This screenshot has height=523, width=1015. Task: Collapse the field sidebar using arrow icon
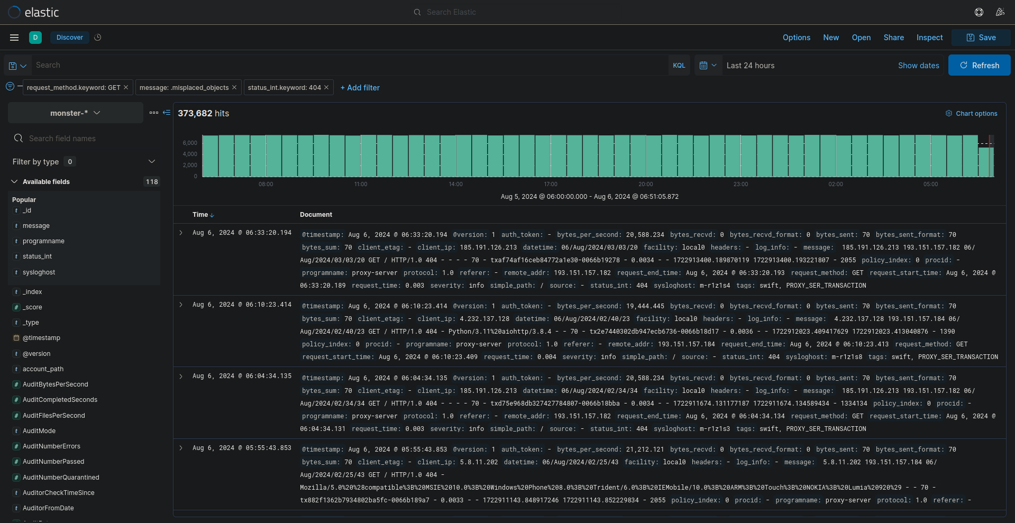click(x=167, y=113)
